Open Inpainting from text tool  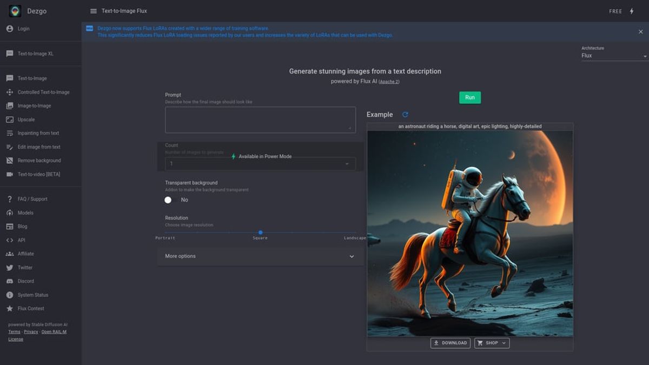tap(38, 133)
